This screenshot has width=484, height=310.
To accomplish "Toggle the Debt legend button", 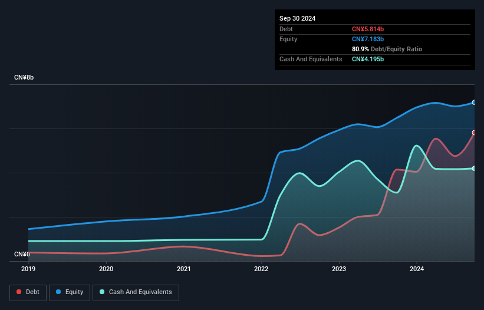I will point(28,292).
